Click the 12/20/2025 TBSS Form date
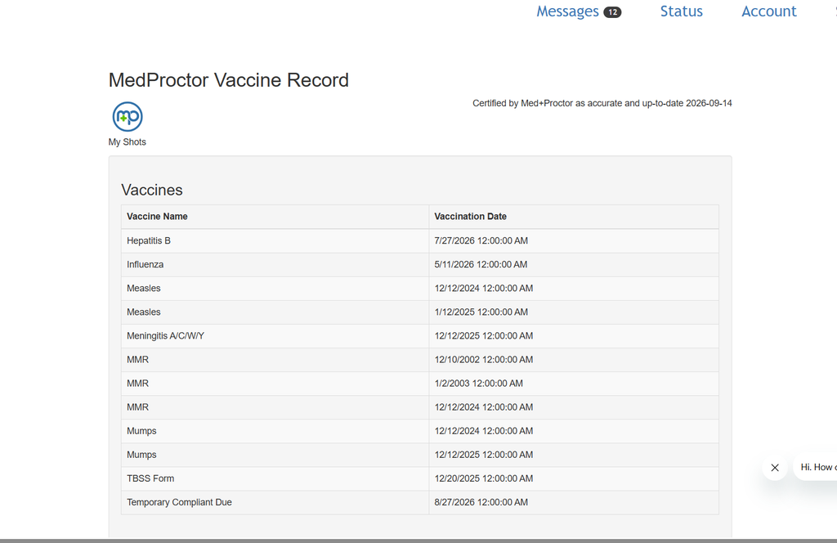This screenshot has width=837, height=543. click(484, 478)
